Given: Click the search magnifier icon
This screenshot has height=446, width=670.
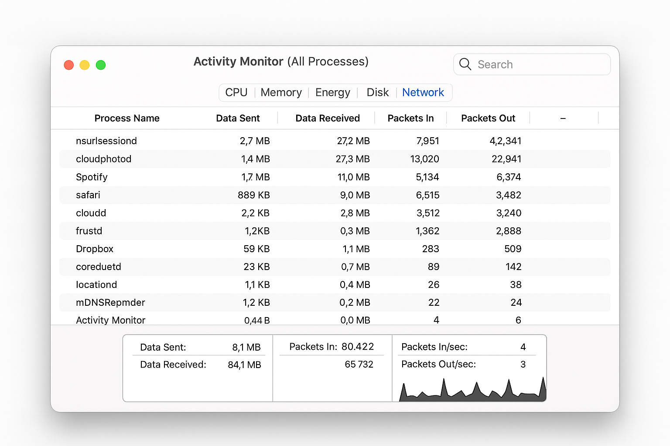Looking at the screenshot, I should pos(465,64).
